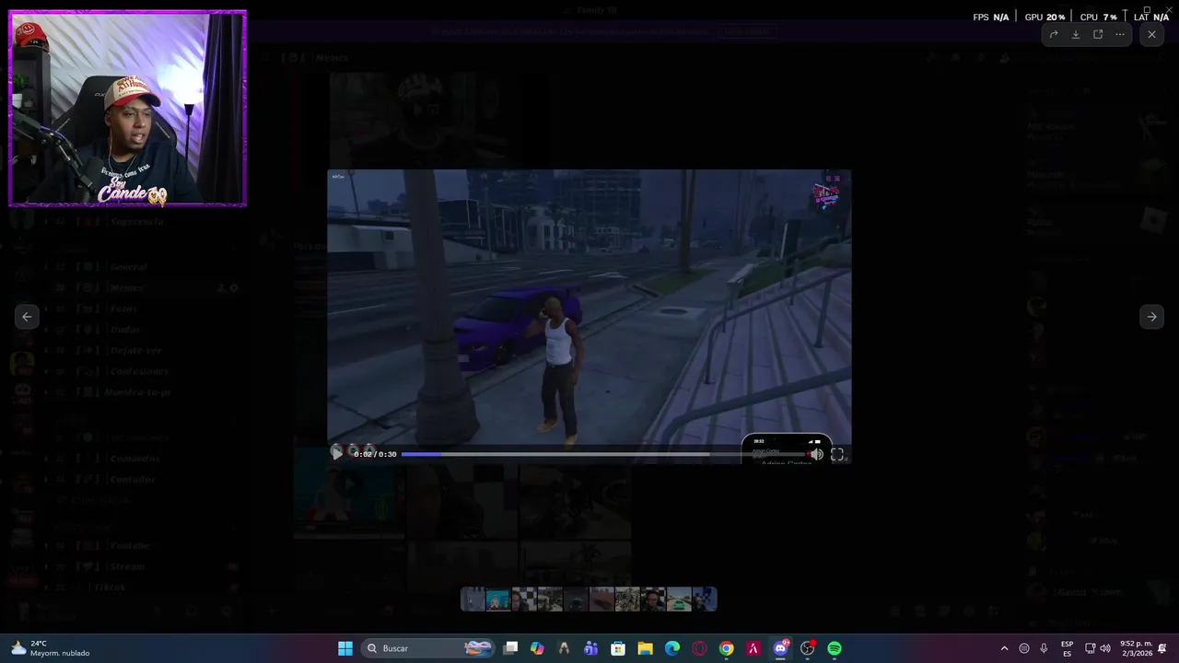Click the 0:02 / 0:30 time display
Viewport: 1179px width, 663px height.
(x=375, y=454)
